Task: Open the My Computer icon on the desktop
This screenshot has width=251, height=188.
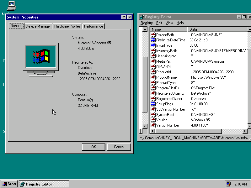Action: coord(11,5)
